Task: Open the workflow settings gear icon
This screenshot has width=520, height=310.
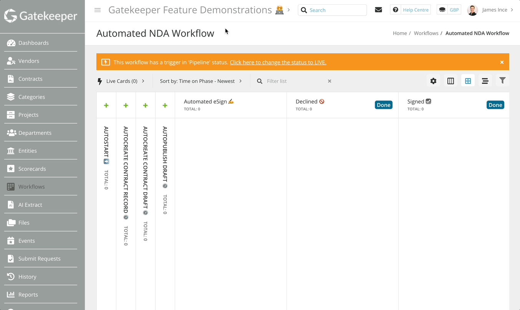Action: tap(433, 81)
